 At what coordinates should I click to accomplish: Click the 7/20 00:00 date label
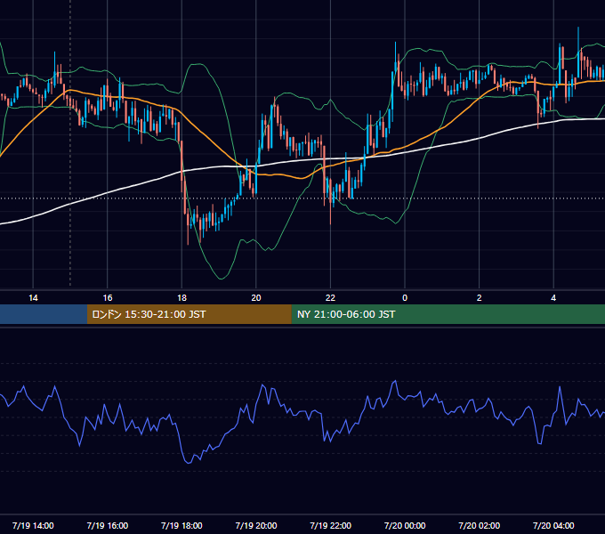[x=405, y=525]
